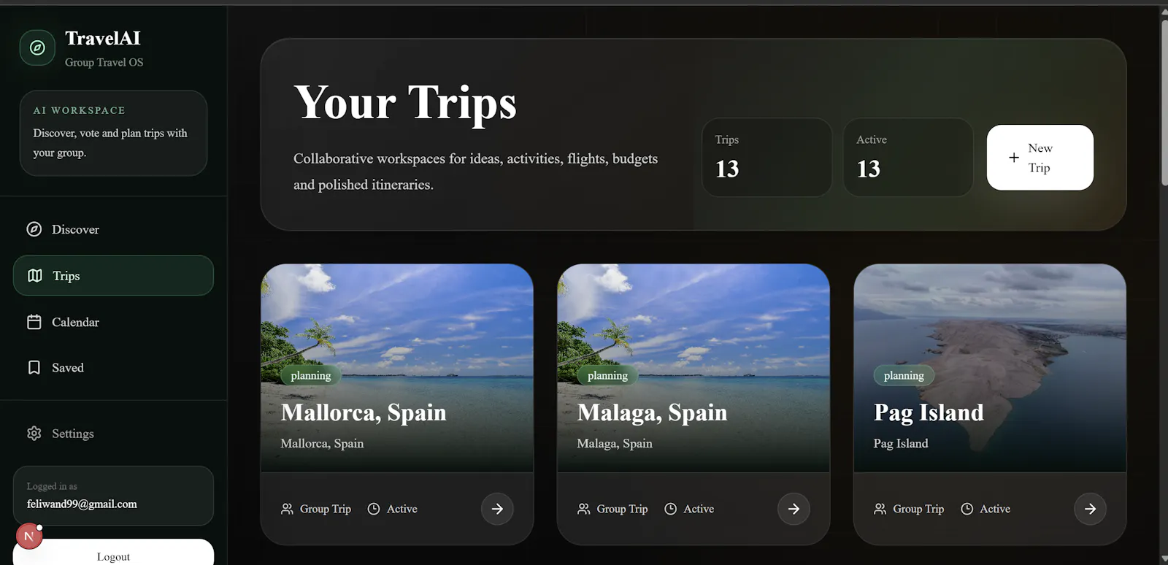Create a New Trip

tap(1040, 158)
